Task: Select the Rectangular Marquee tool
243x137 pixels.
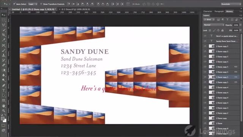Action: point(3,20)
